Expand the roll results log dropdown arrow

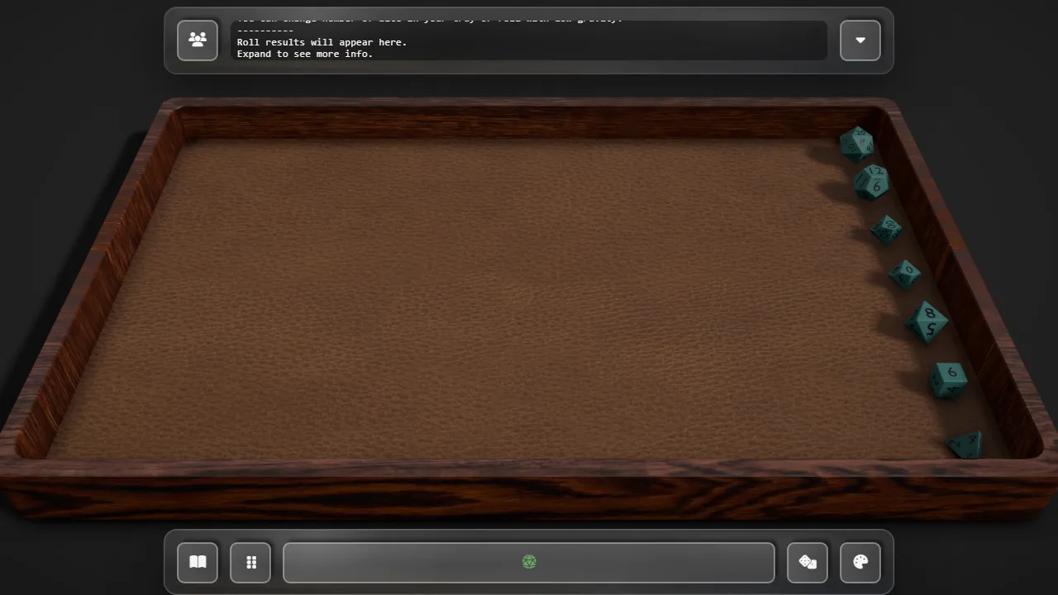pyautogui.click(x=860, y=40)
